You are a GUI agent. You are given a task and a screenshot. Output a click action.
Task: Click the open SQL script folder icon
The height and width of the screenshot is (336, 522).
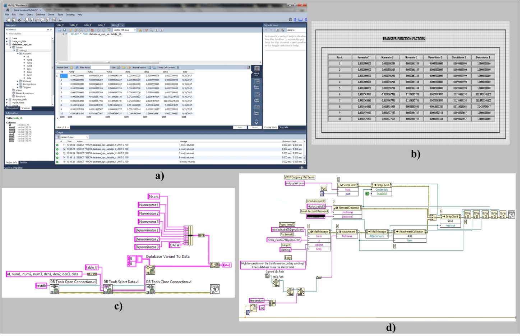point(60,30)
